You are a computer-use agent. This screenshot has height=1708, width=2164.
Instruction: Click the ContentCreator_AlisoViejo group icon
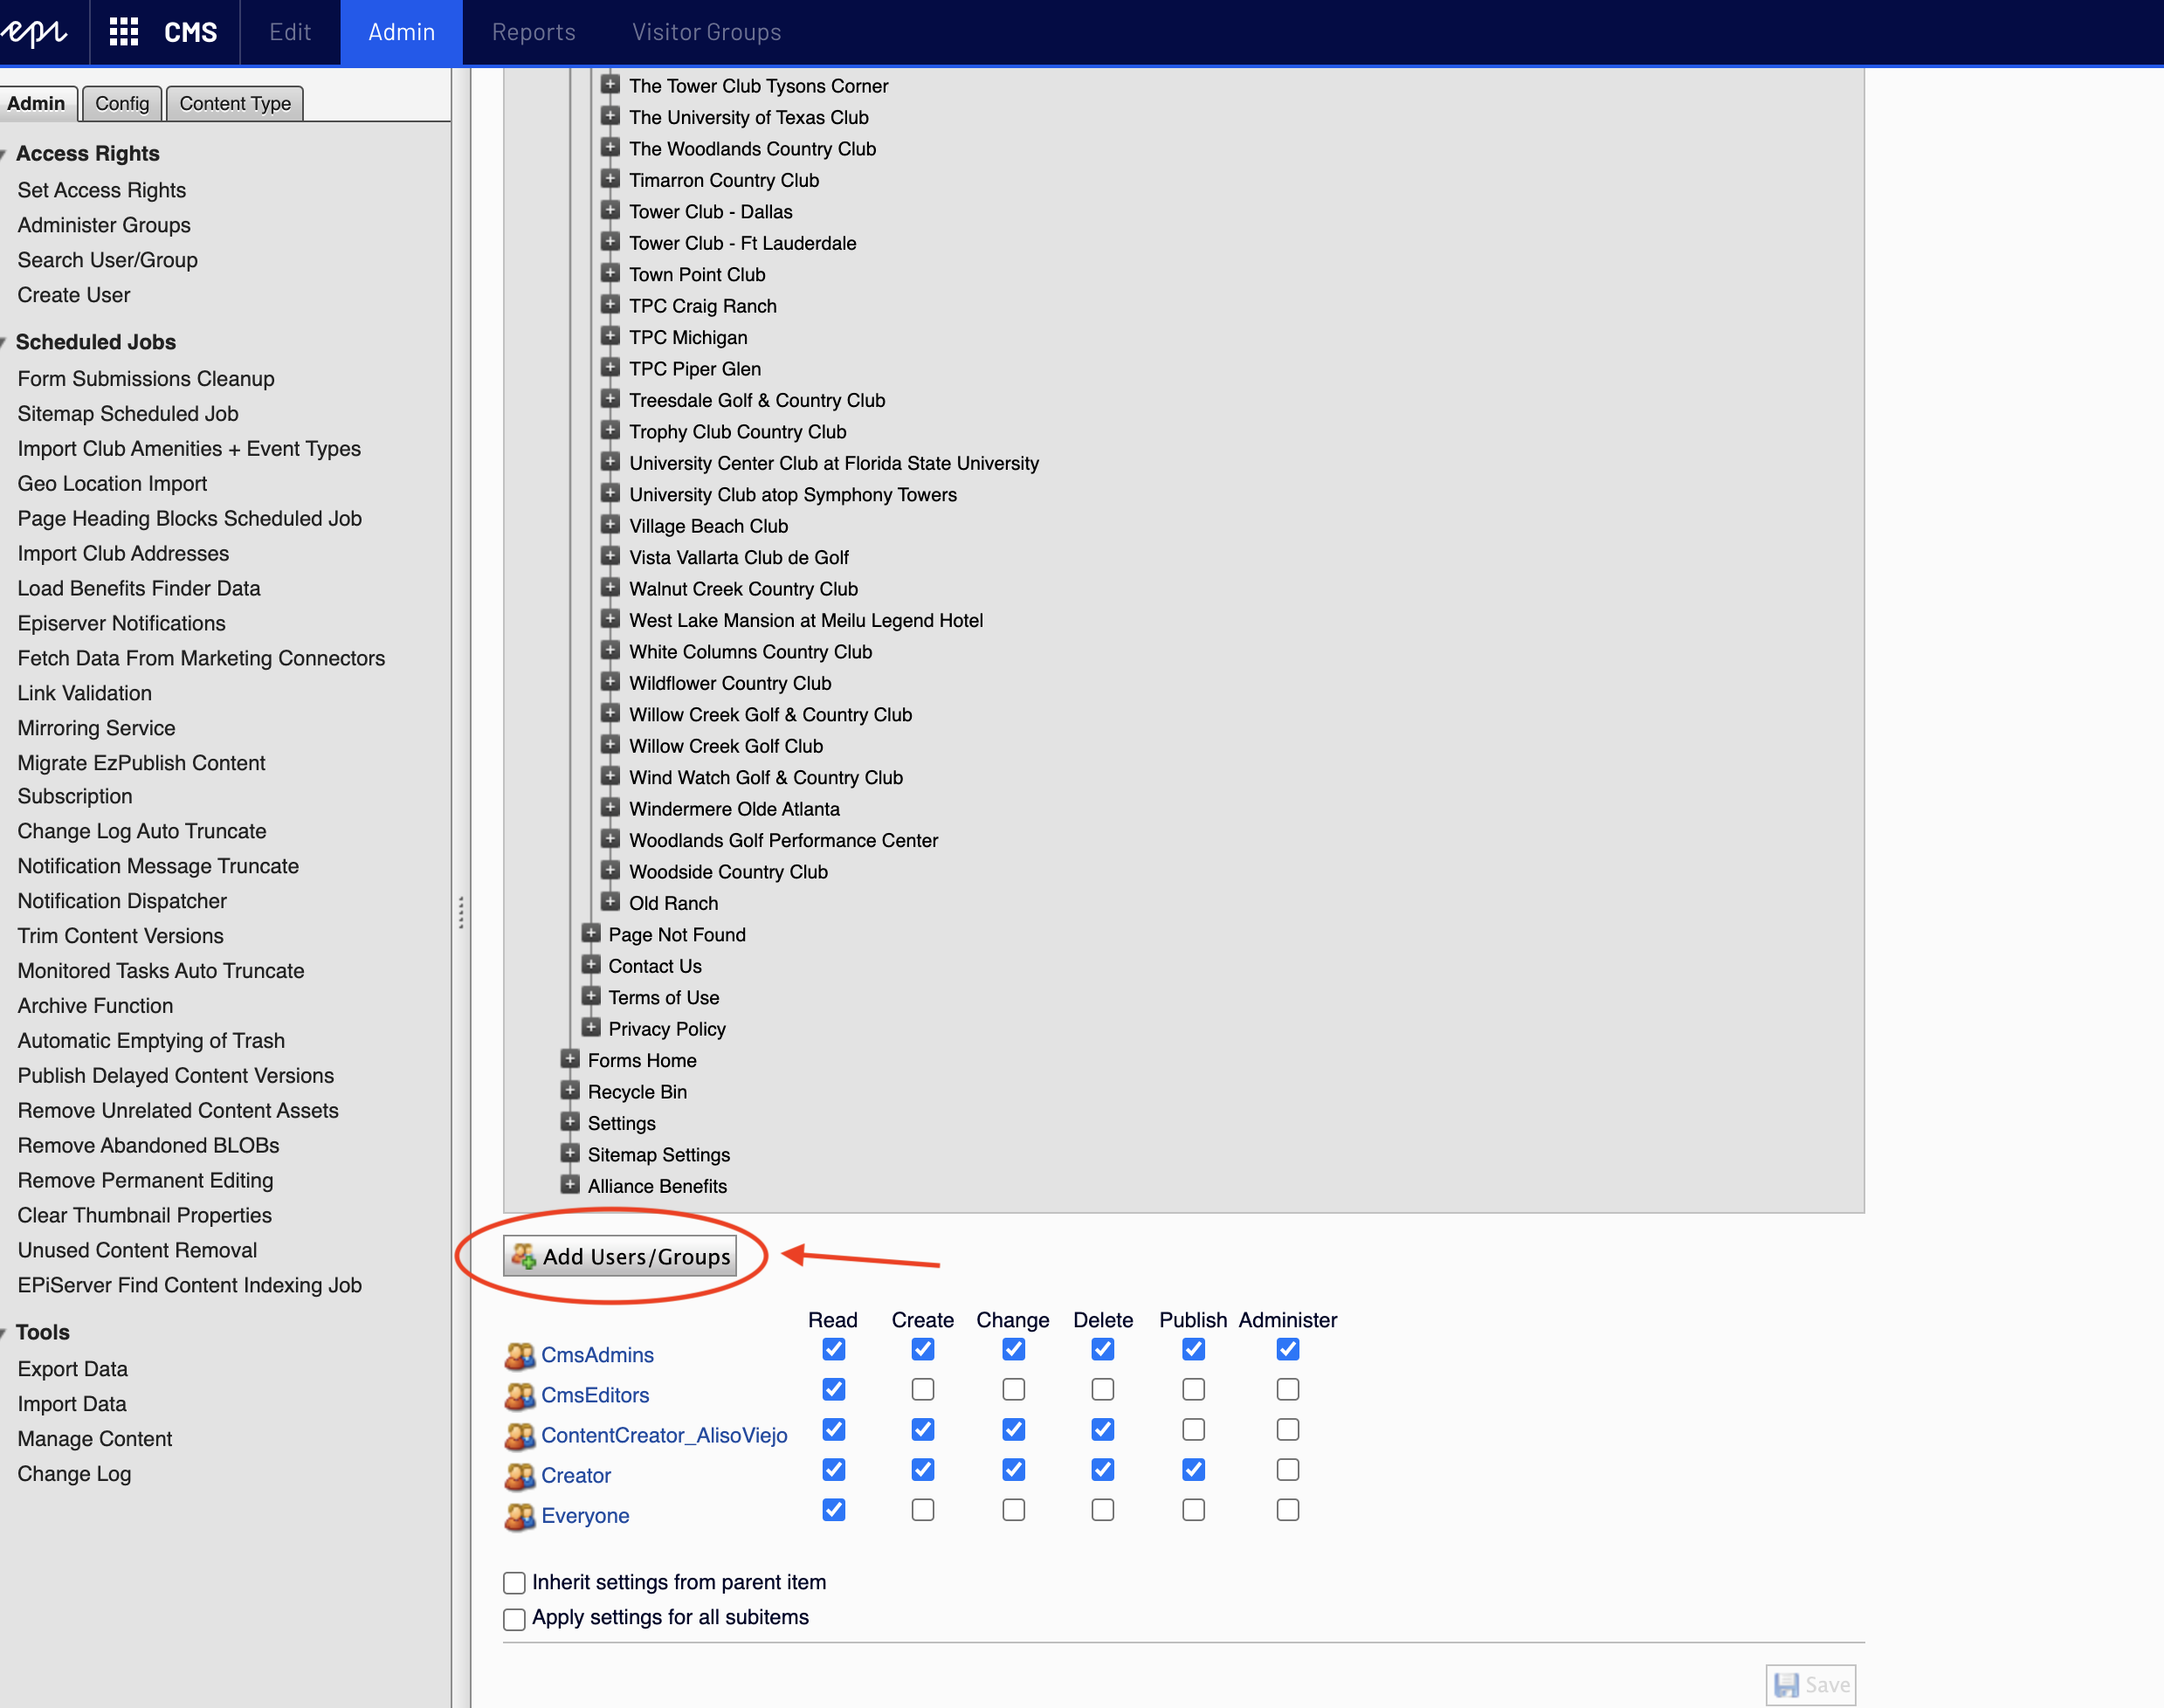click(x=519, y=1436)
